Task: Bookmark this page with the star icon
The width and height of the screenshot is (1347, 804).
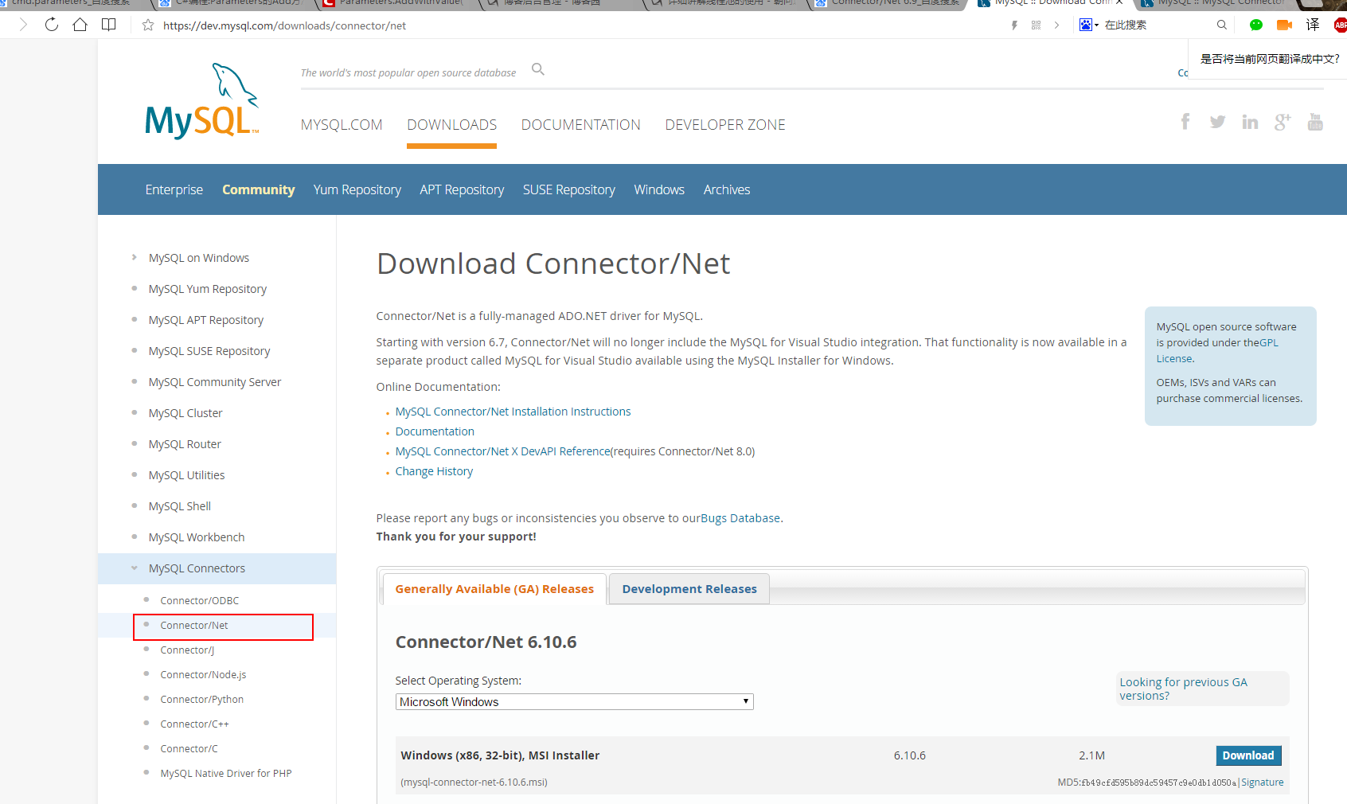Action: tap(148, 25)
